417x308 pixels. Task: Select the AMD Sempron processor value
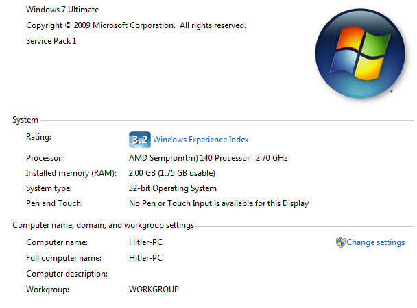pos(208,158)
